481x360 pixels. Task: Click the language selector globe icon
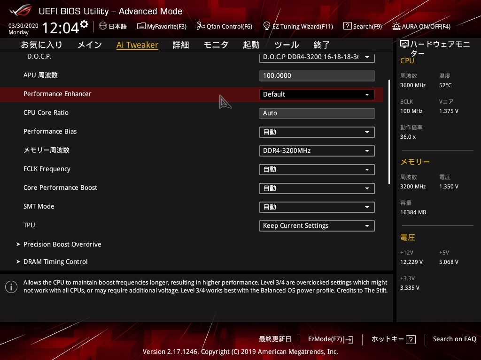pos(103,26)
